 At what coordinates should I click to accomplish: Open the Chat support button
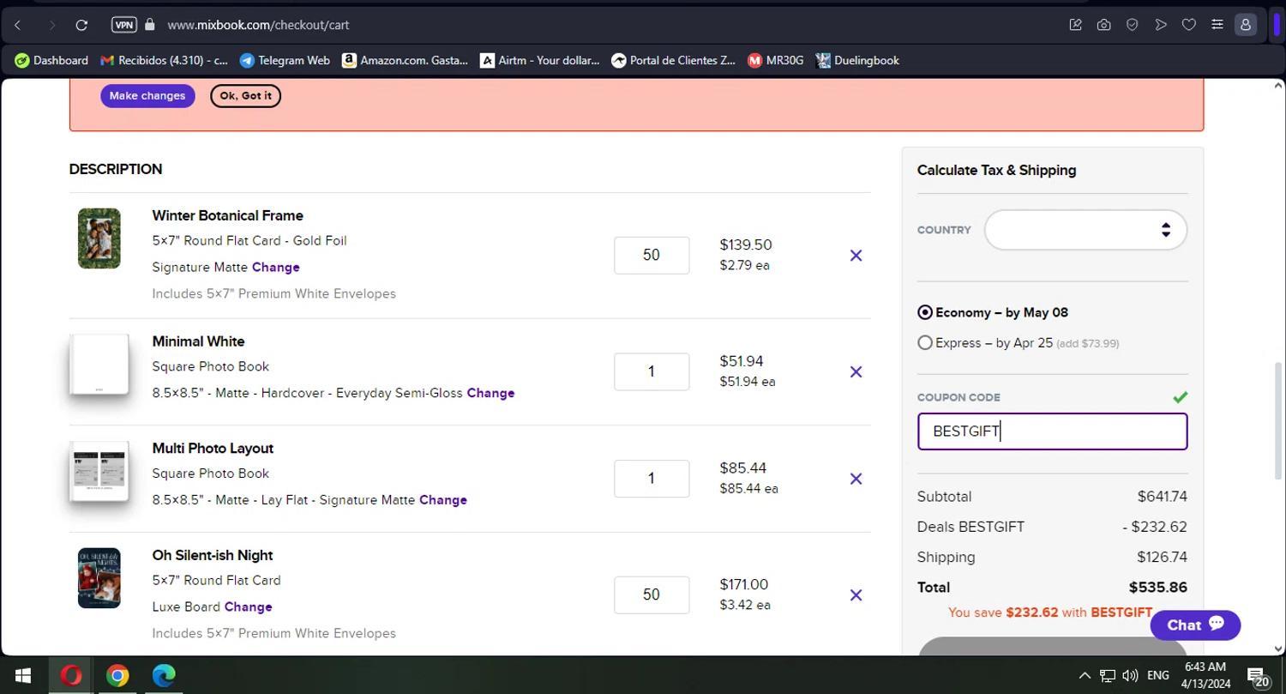(1195, 625)
